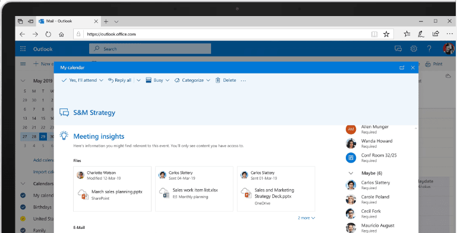457x233 pixels.
Task: Toggle the United States holidays checkbox
Action: click(23, 218)
